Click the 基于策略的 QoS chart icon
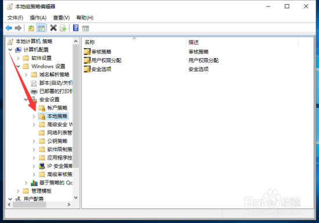 point(34,183)
